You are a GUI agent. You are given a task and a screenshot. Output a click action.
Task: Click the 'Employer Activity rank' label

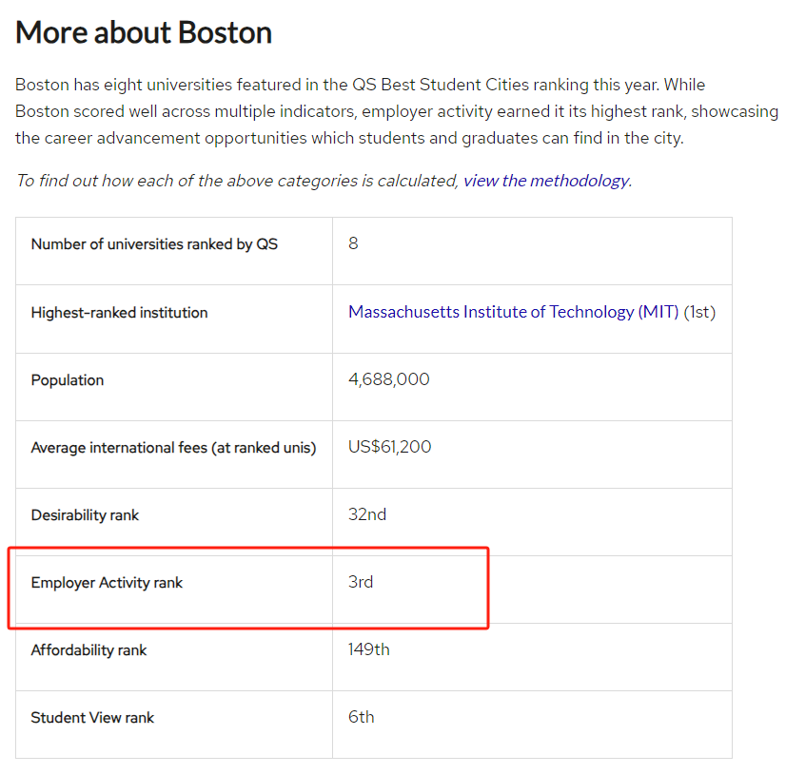[x=107, y=583]
